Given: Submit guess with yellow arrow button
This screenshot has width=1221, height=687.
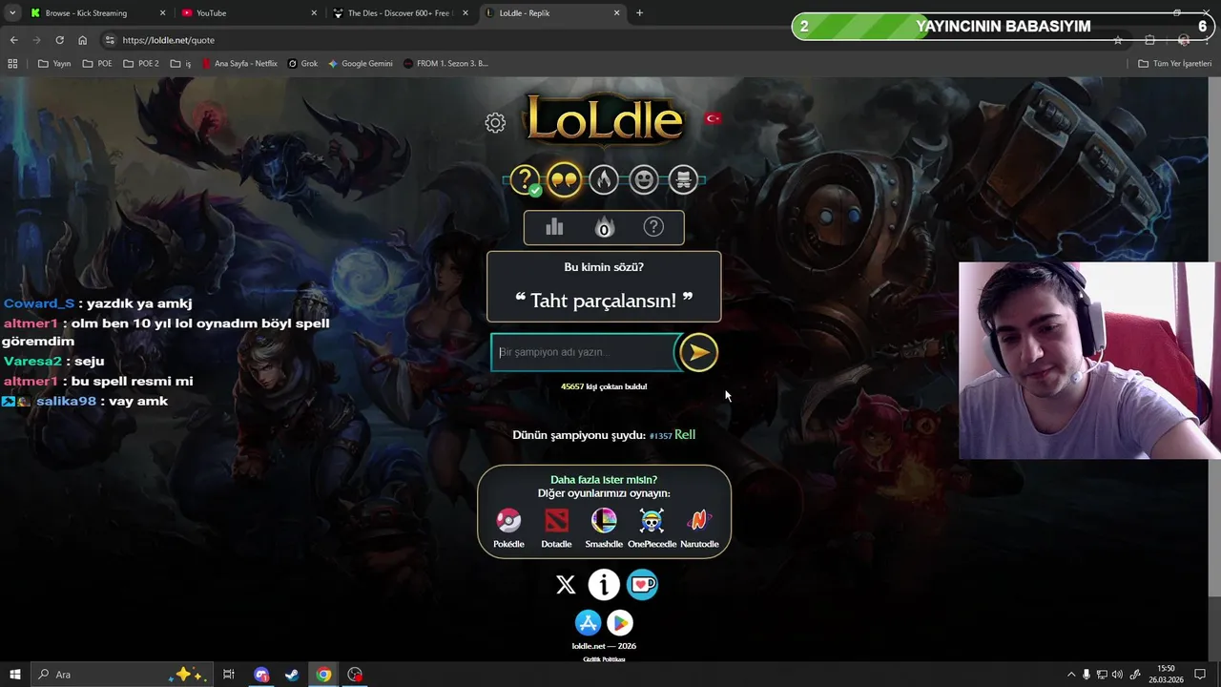Looking at the screenshot, I should click(x=698, y=352).
